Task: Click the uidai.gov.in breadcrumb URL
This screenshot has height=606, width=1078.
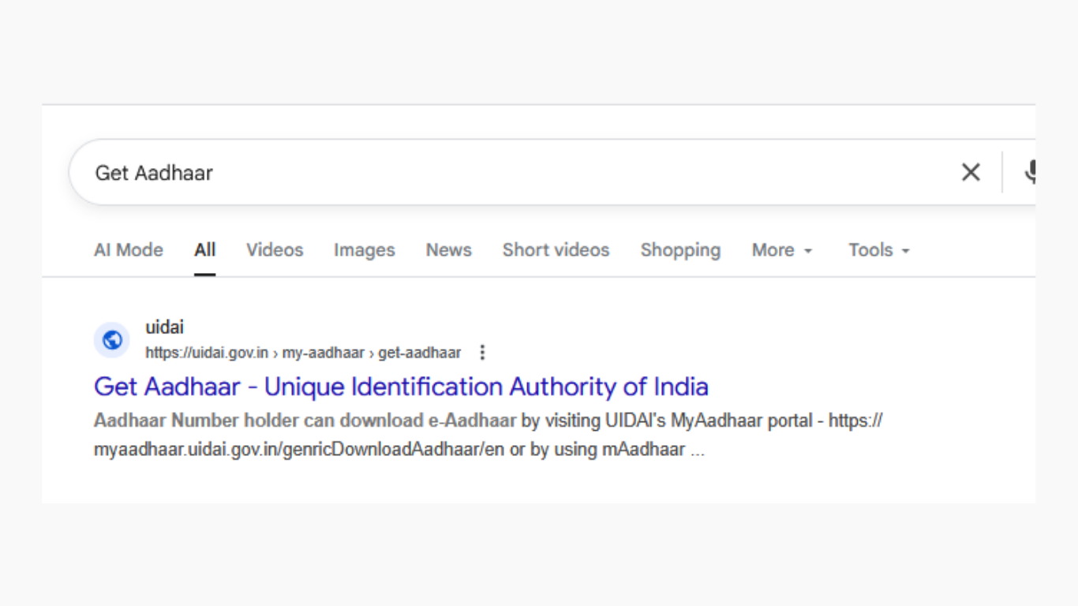Action: click(x=207, y=353)
